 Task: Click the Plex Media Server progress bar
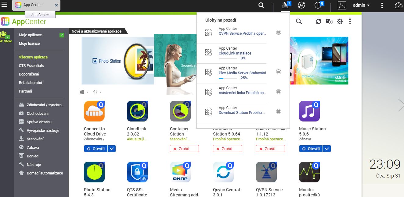click(228, 78)
